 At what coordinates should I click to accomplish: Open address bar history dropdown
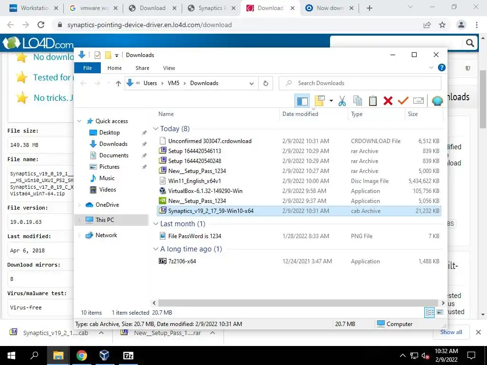pyautogui.click(x=252, y=83)
